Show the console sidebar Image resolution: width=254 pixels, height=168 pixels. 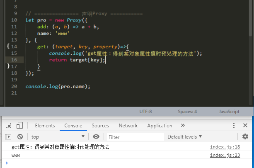(8, 137)
